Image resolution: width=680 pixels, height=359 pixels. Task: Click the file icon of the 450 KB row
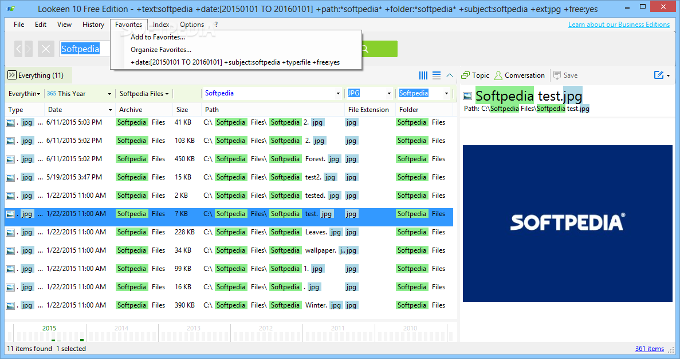10,159
